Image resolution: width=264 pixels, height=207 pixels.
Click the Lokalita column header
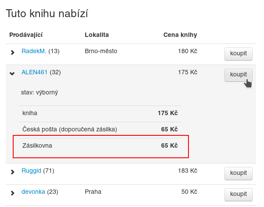point(97,35)
